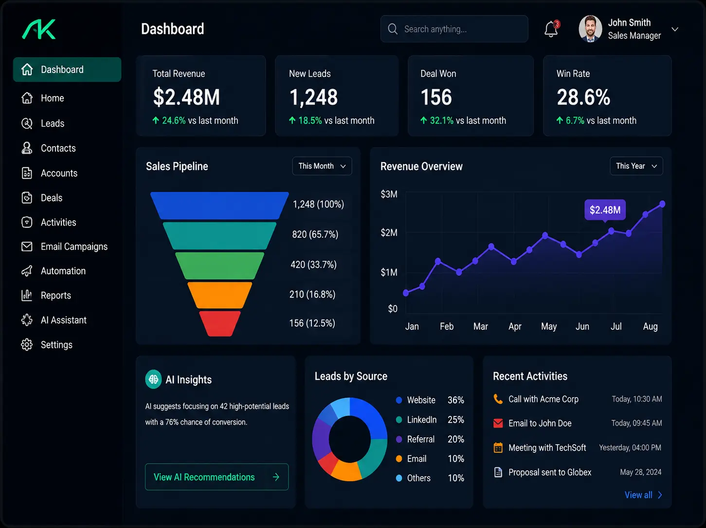The image size is (706, 528).
Task: Click the 1,248 (100%) pipeline label
Action: (x=318, y=204)
